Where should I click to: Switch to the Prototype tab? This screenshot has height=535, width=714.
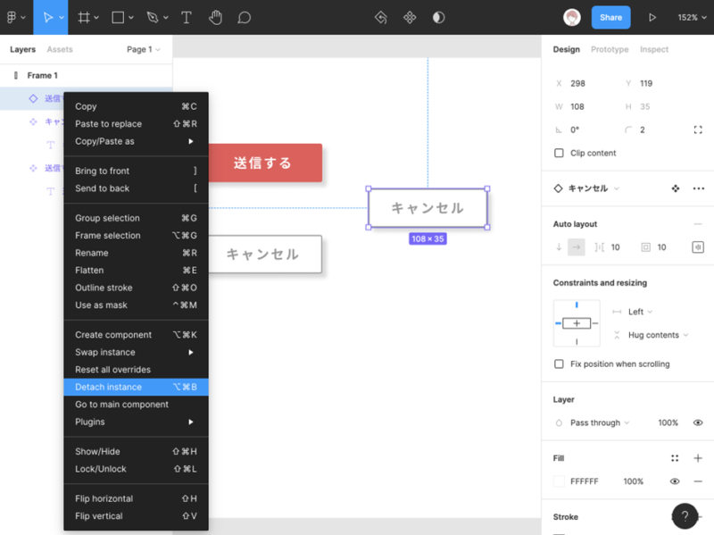610,49
